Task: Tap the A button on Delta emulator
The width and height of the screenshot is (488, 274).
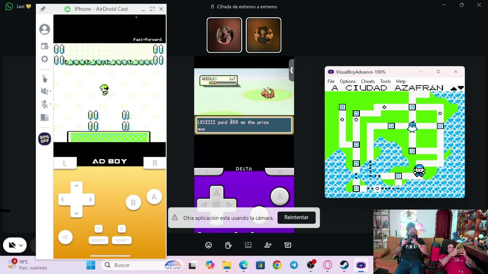Action: click(x=279, y=197)
